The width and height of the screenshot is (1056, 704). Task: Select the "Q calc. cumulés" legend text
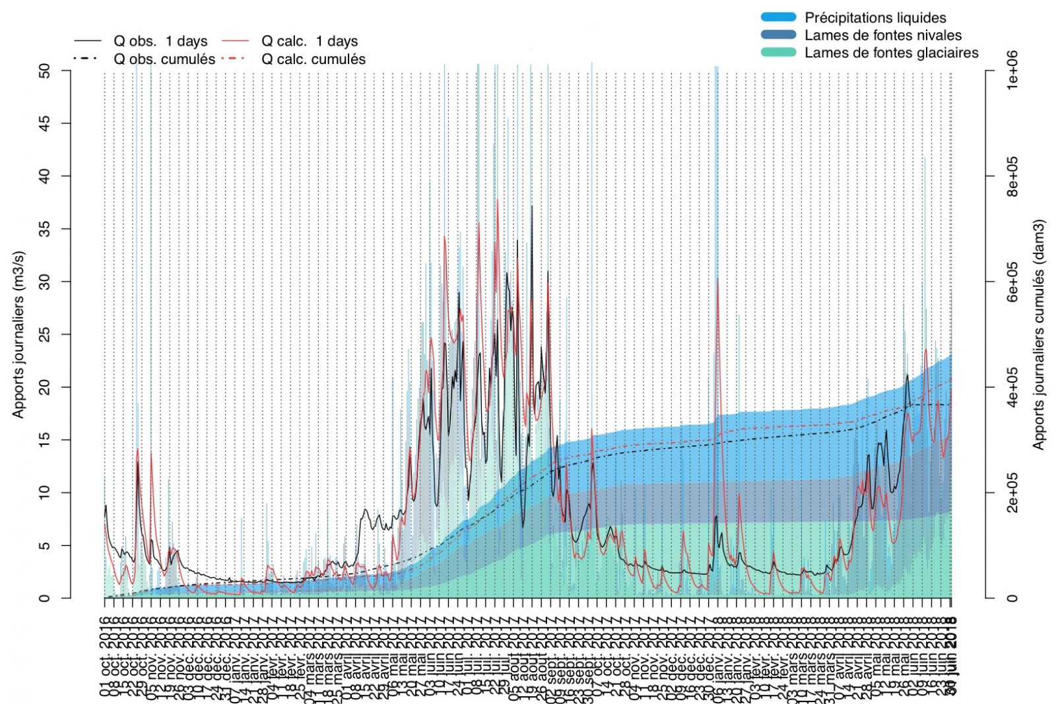pyautogui.click(x=313, y=59)
